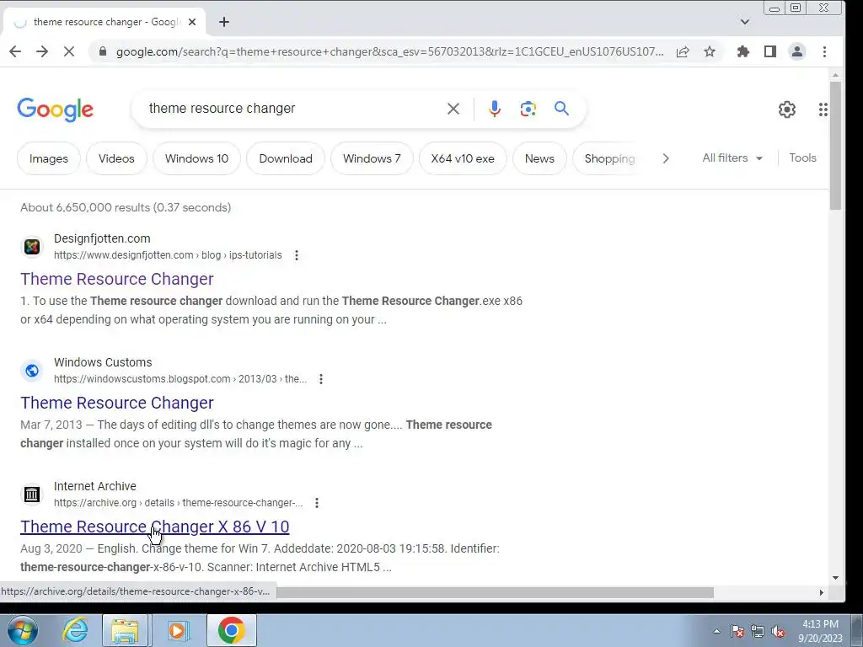Filter results by News
Screen dimensions: 863x647
(539, 158)
